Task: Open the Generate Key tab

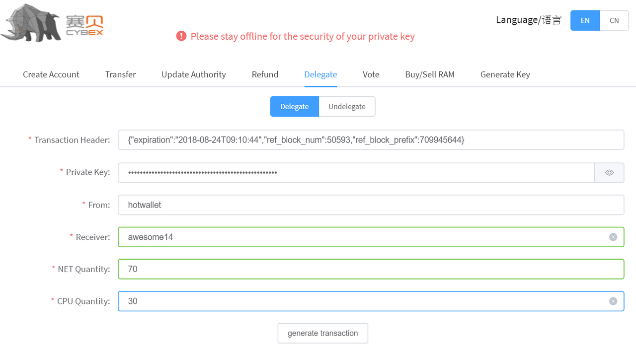Action: (505, 74)
